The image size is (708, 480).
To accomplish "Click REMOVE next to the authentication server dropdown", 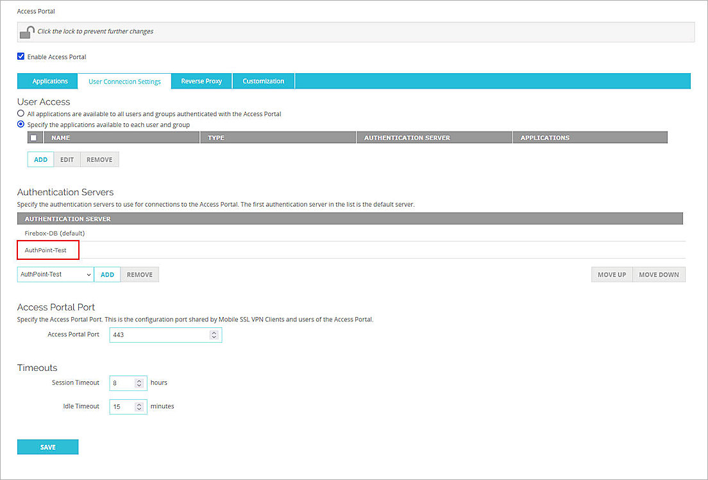I will coord(140,274).
